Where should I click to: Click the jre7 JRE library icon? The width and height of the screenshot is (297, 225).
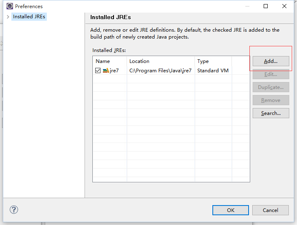pyautogui.click(x=106, y=71)
